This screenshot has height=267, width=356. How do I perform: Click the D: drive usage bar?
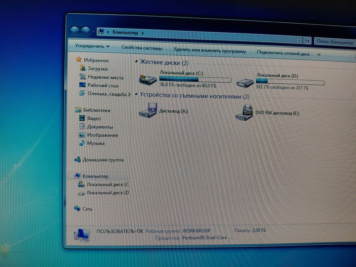(290, 82)
